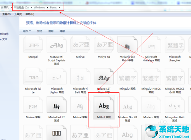Viewport: 191px width, 140px height.
Task: Click the 预览 toolbar button
Action: tap(40, 31)
